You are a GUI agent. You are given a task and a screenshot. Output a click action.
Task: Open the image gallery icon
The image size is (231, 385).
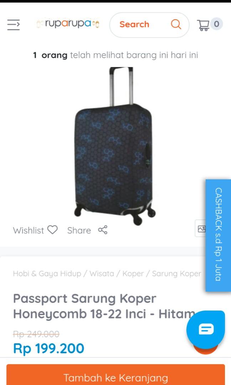click(201, 229)
